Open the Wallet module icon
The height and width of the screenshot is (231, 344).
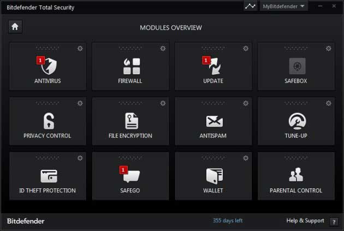pyautogui.click(x=214, y=176)
